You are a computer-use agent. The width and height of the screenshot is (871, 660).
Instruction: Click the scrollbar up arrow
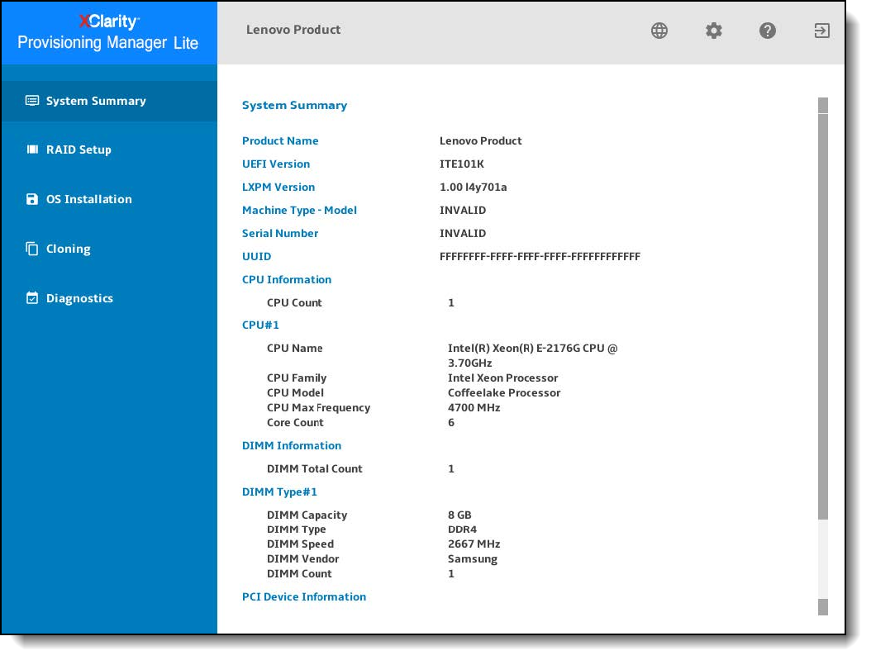pos(822,105)
